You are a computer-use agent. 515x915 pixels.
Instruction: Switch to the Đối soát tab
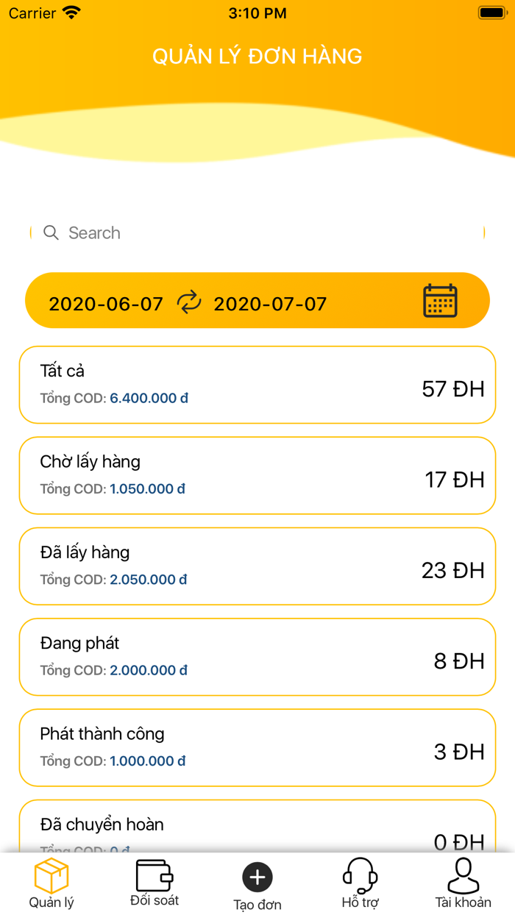[154, 883]
